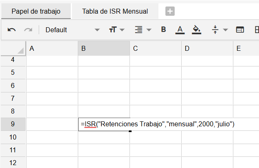Click the font size icon

(x=113, y=30)
